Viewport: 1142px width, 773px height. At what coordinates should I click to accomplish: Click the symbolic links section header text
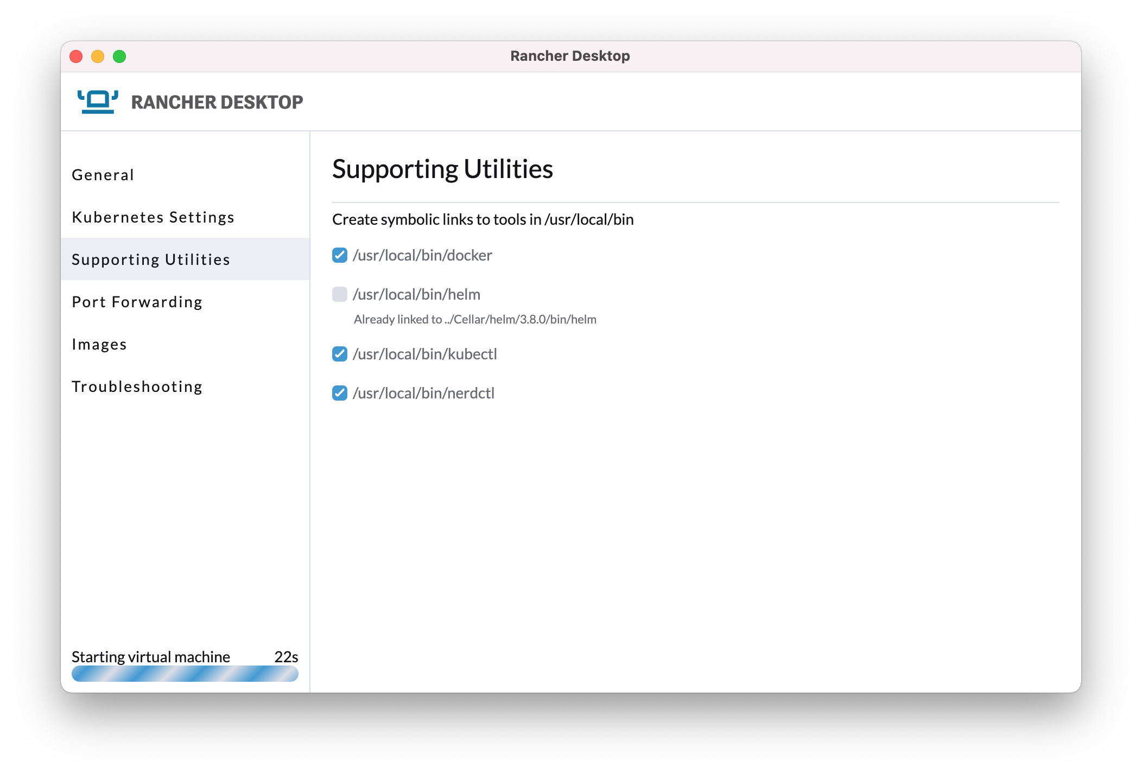click(483, 220)
